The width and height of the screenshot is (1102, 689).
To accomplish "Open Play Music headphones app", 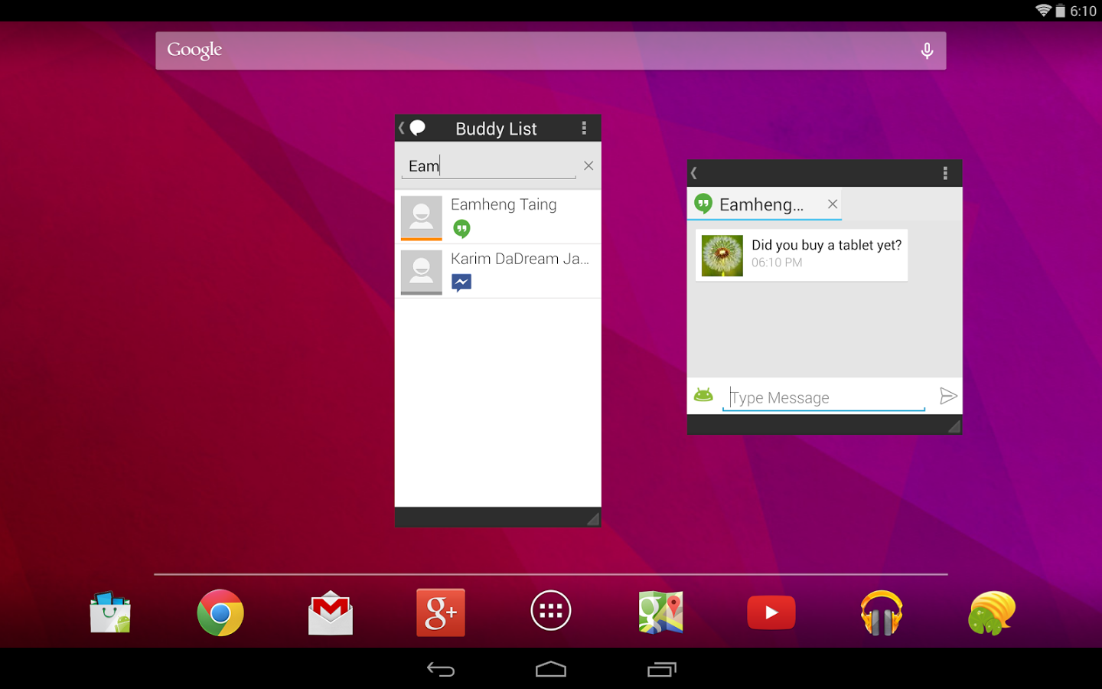I will click(x=882, y=612).
